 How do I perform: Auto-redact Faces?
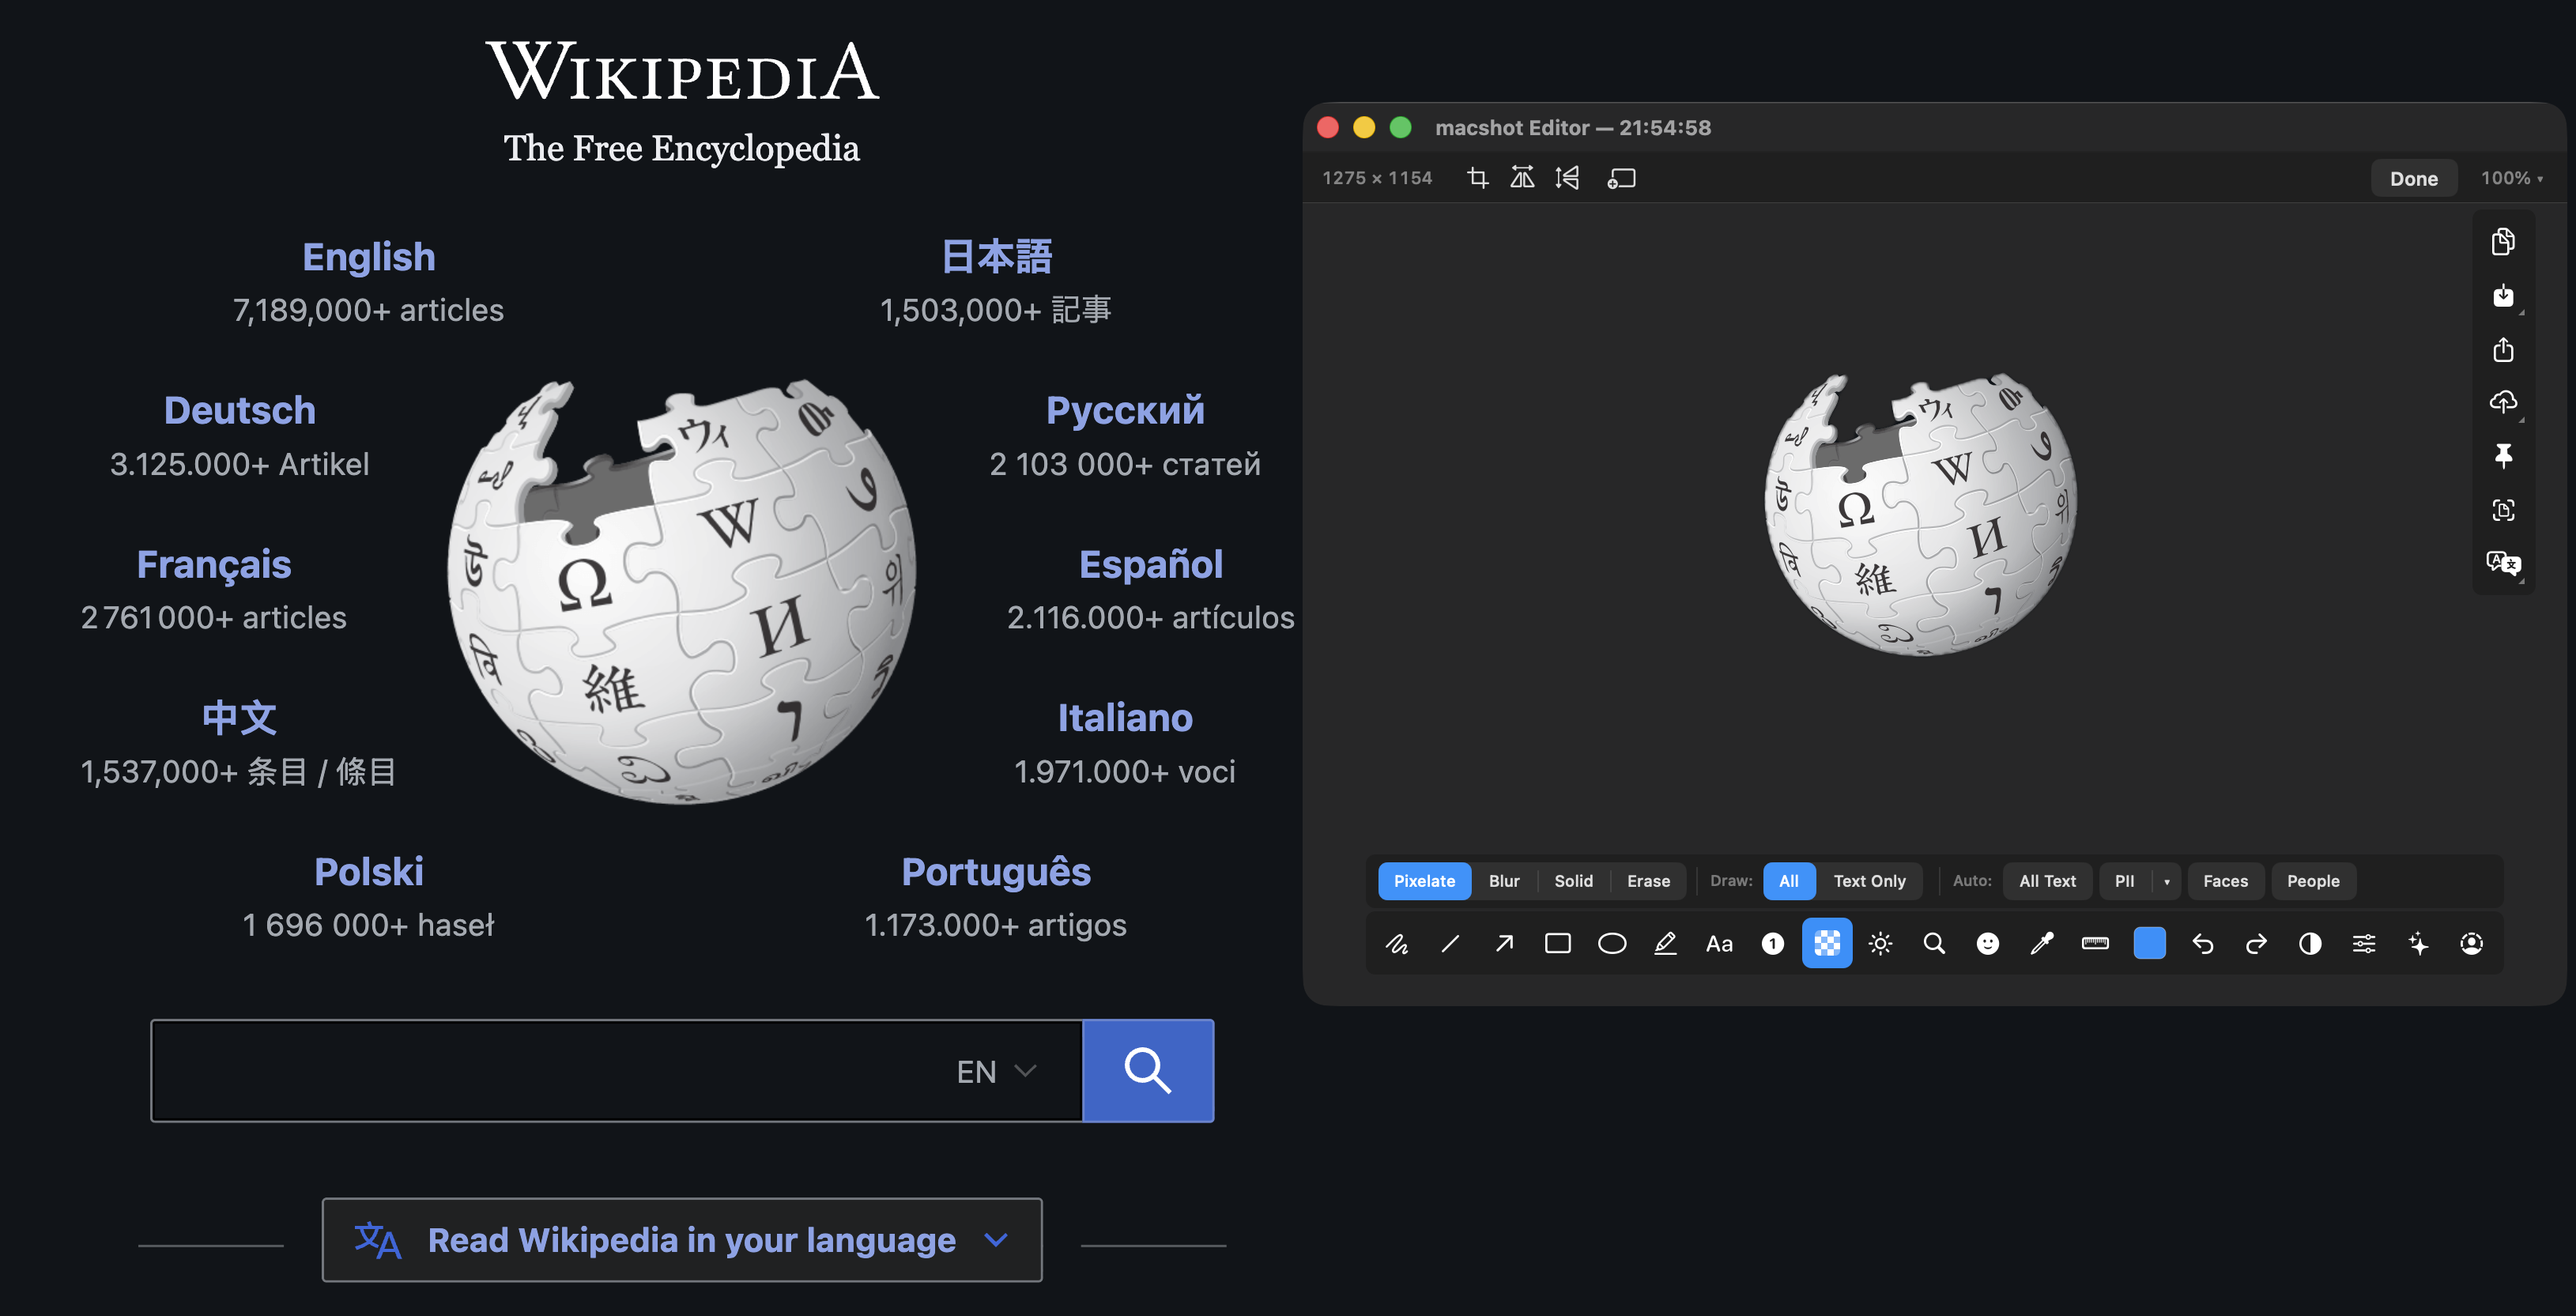[x=2225, y=881]
